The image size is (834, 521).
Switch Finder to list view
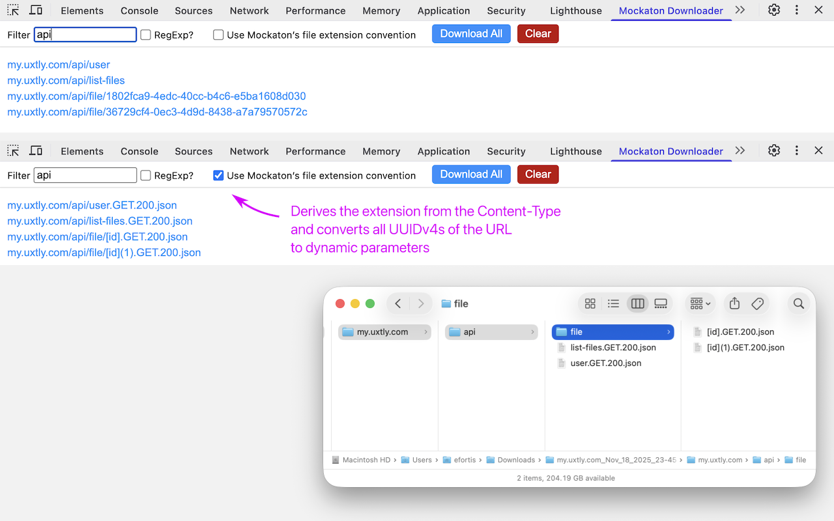pos(613,303)
